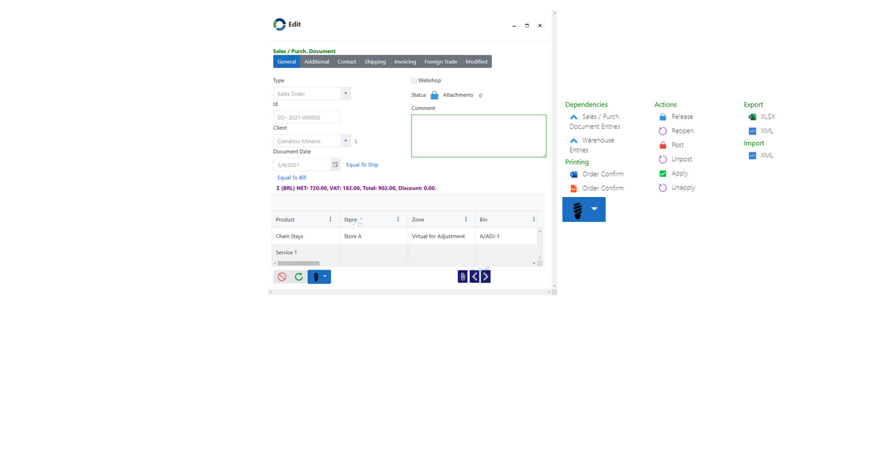Screen dimensions: 879x449
Task: Enable the Webshop checkbox
Action: point(414,81)
